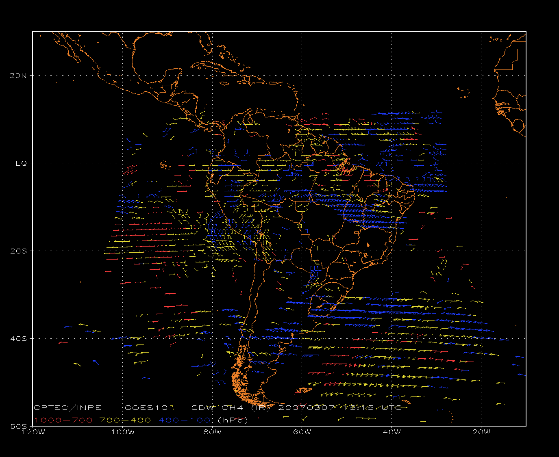
Task: Click the CPTEC/INPE title text
Action: (68, 407)
